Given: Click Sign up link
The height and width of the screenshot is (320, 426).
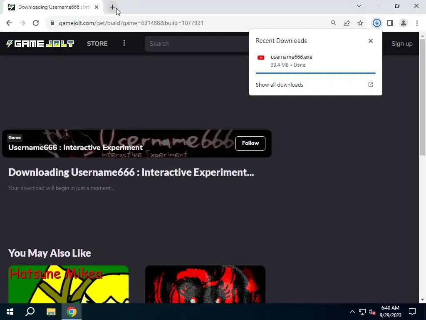Looking at the screenshot, I should [402, 44].
